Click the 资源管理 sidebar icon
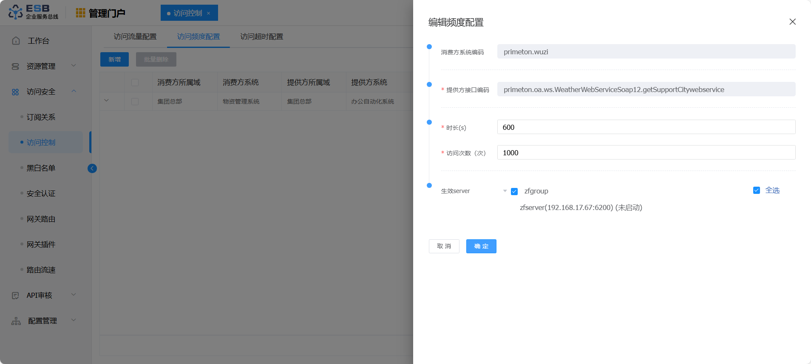The height and width of the screenshot is (364, 811). tap(16, 66)
